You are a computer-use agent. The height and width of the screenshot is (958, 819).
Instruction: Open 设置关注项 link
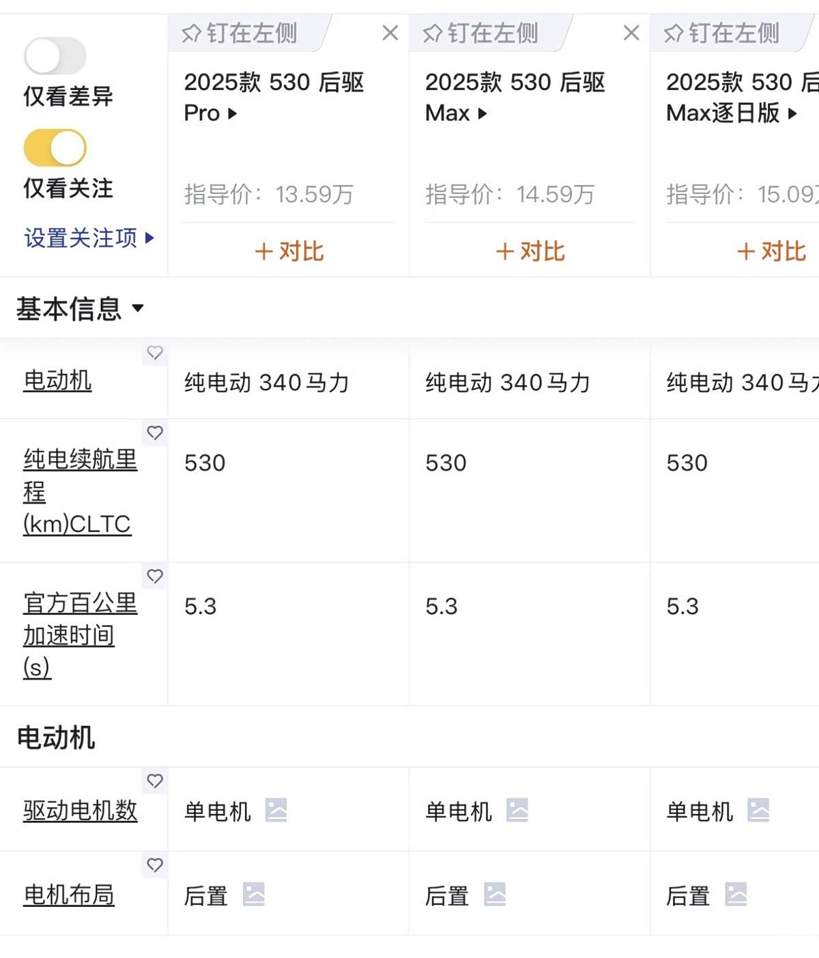click(x=89, y=237)
